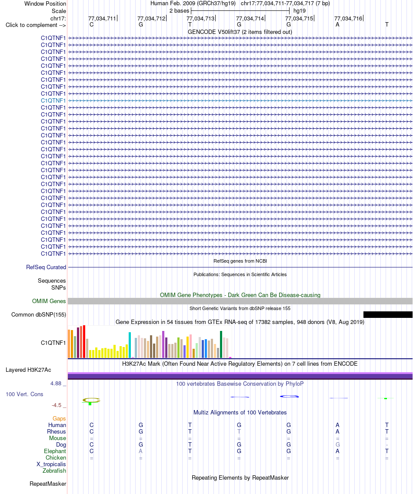Viewport: 413px width, 494px height.
Task: Click the reference base A in the sequence row
Action: [x=337, y=25]
